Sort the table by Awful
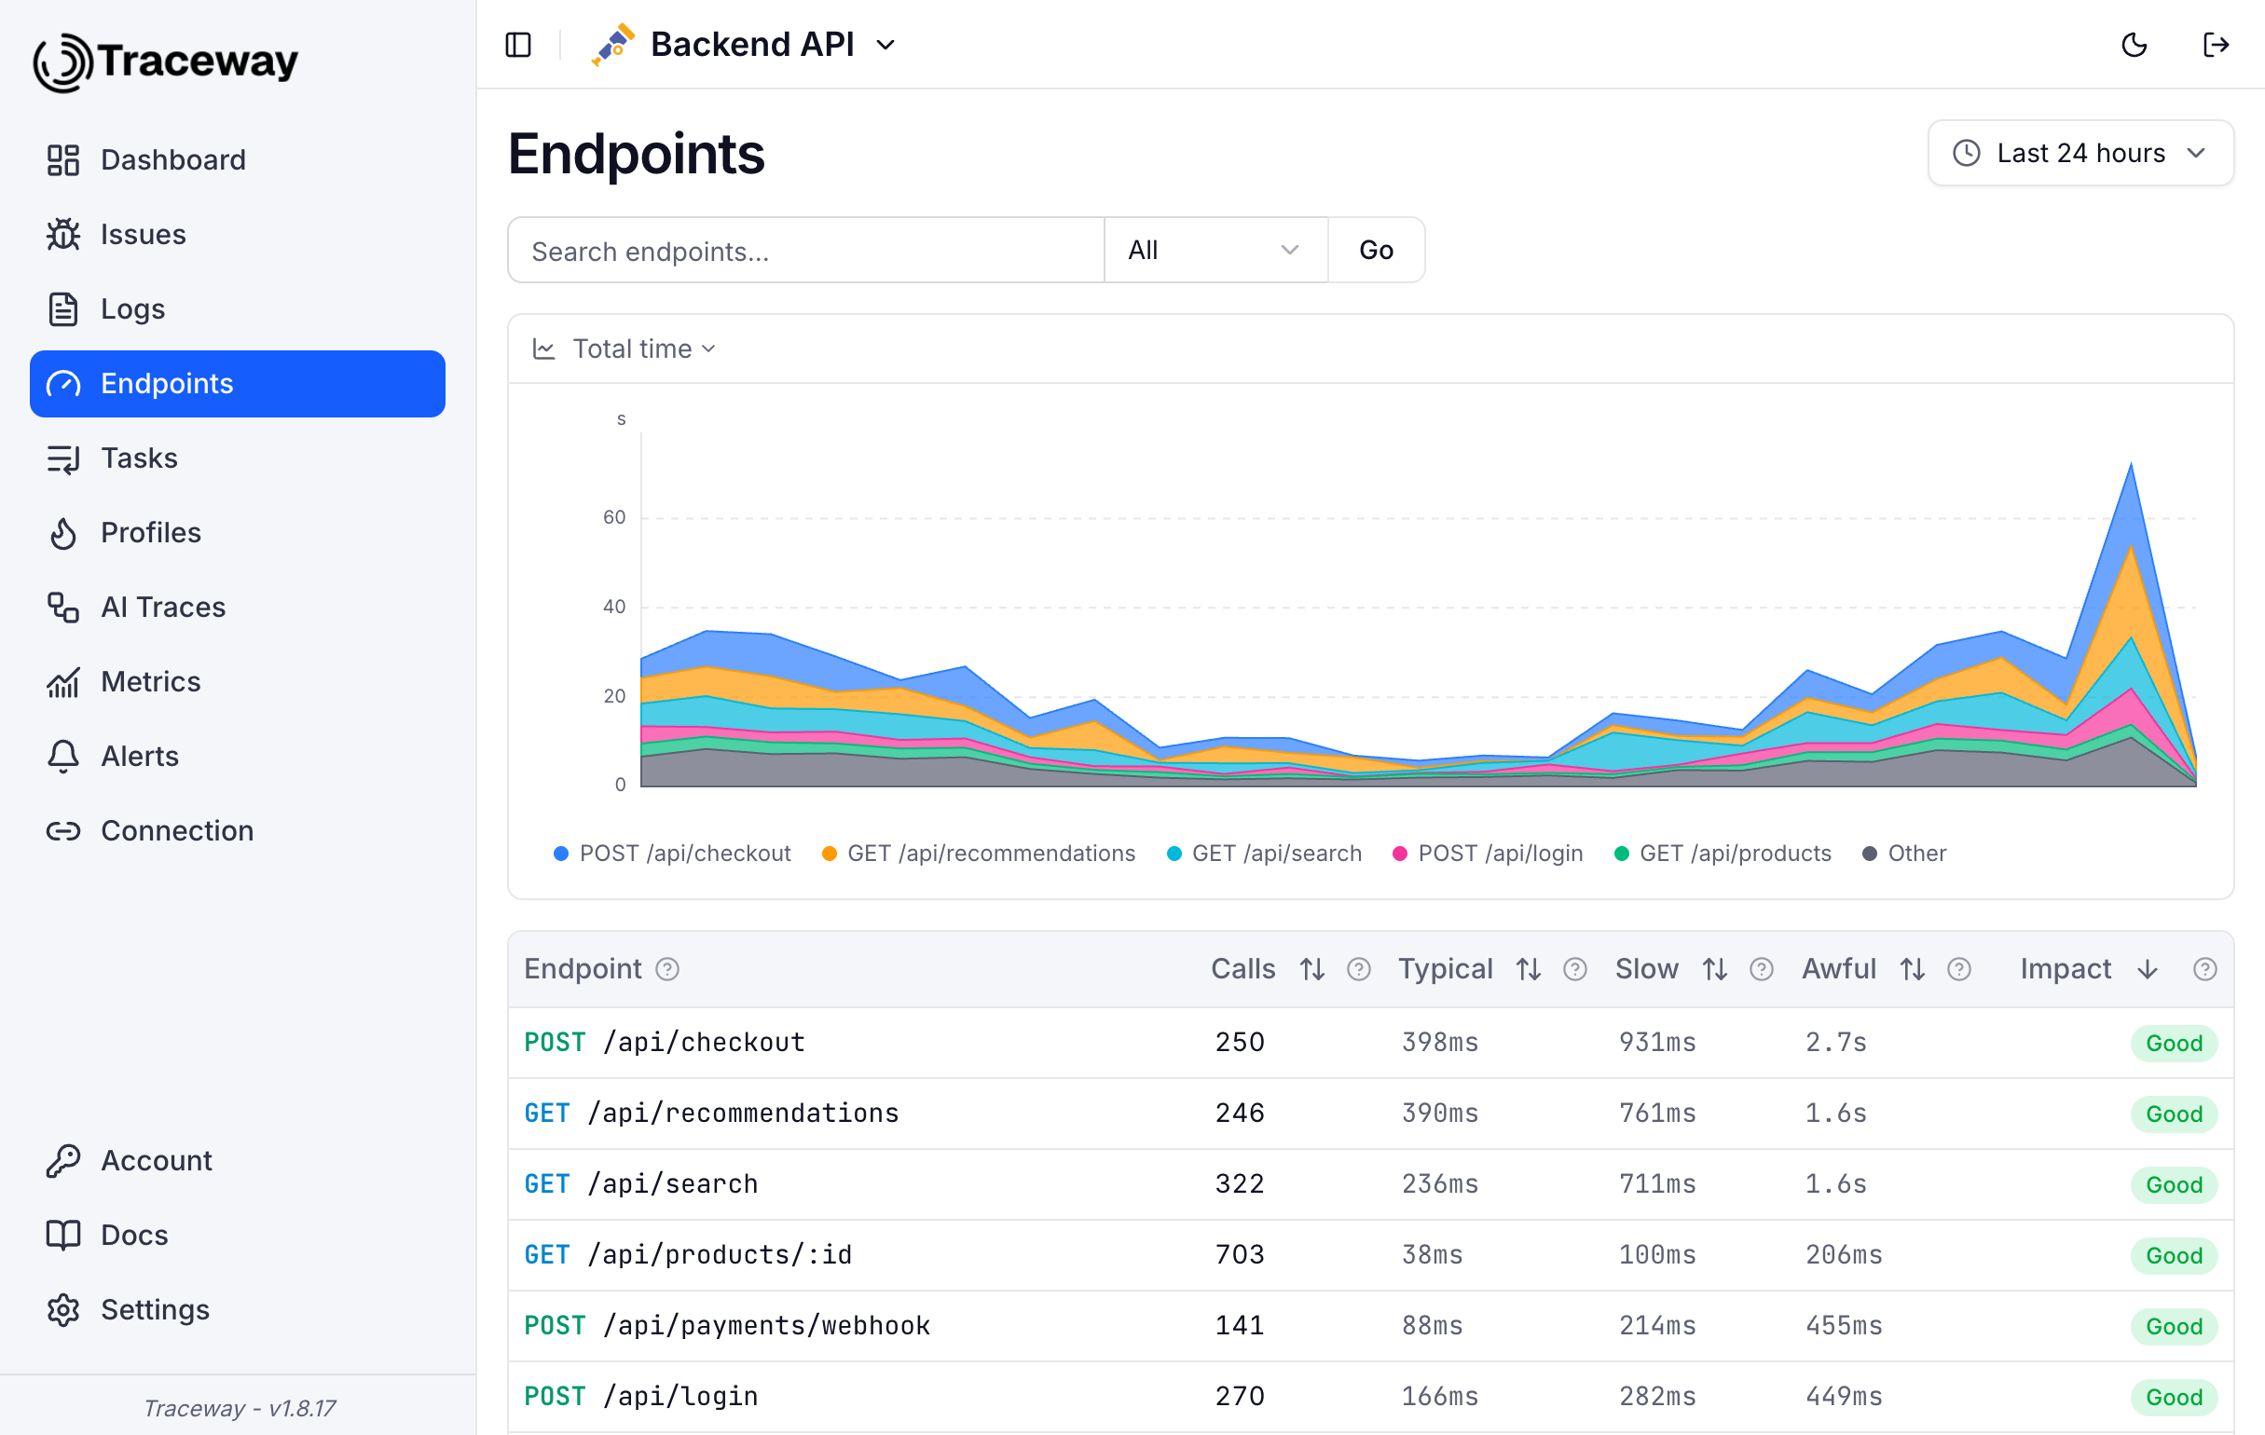2265x1435 pixels. pos(1913,968)
